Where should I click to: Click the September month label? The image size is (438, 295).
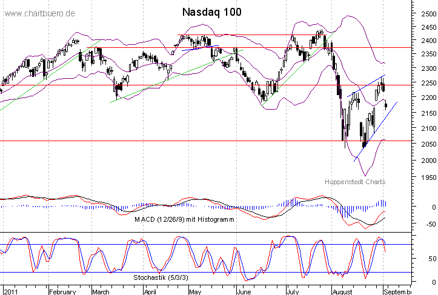click(397, 292)
